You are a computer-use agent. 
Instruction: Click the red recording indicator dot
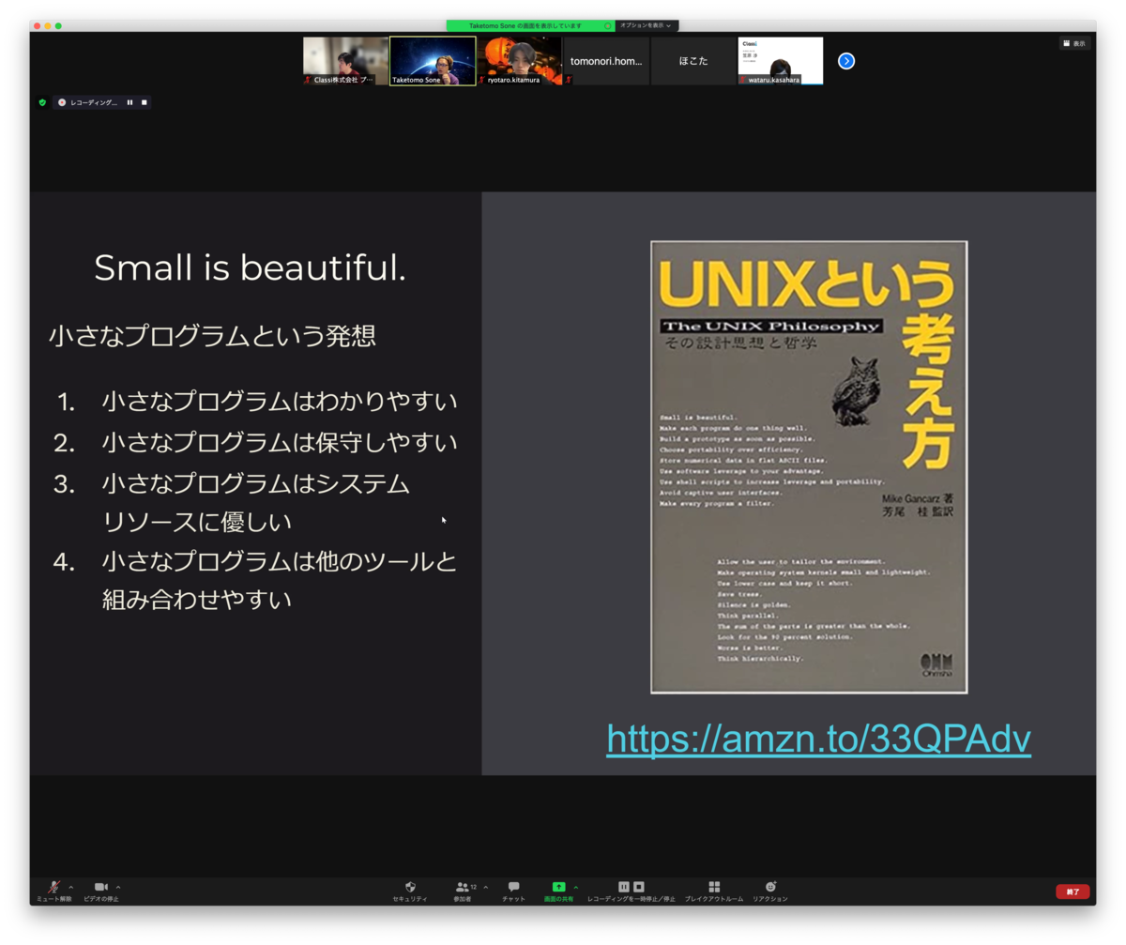(x=62, y=102)
